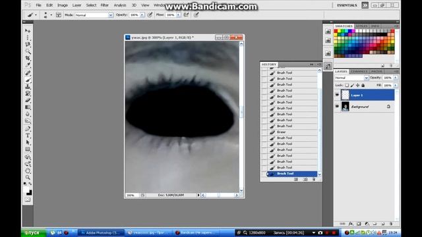Image resolution: width=422 pixels, height=237 pixels.
Task: Select the Dodge tool
Action: click(x=28, y=121)
